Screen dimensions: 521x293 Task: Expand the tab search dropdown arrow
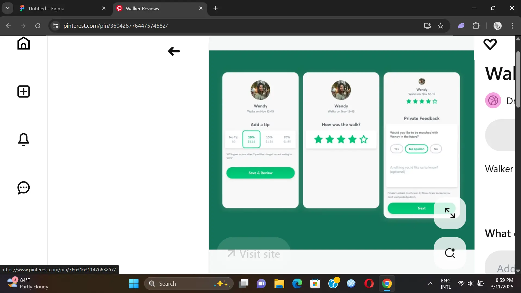pos(8,8)
